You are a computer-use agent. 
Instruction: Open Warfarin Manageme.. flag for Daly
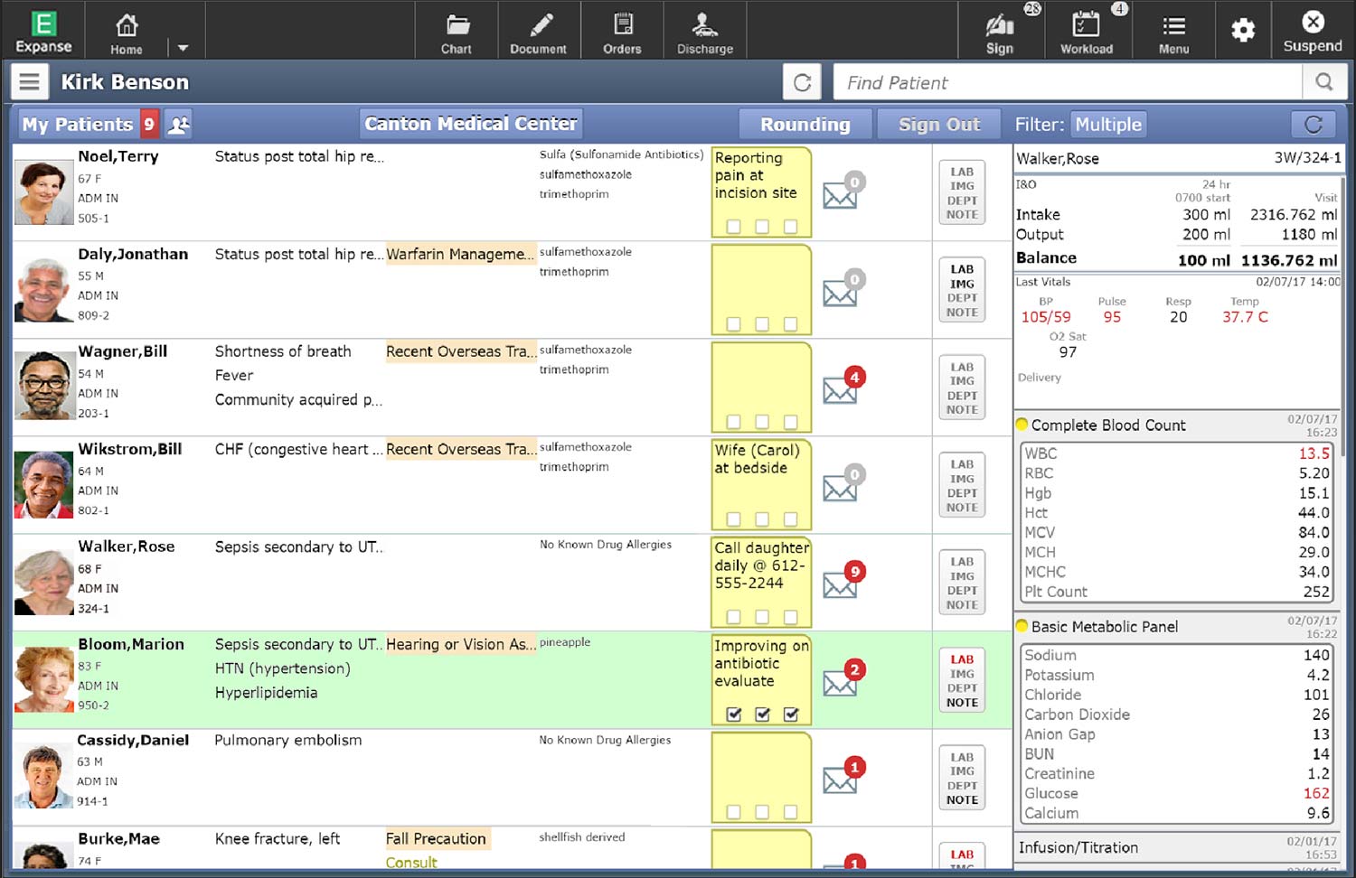point(460,254)
